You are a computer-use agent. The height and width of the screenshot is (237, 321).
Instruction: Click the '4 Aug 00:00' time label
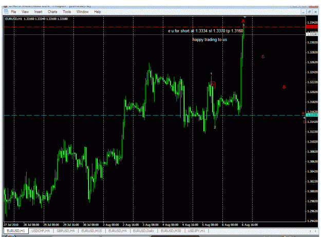click(x=171, y=225)
